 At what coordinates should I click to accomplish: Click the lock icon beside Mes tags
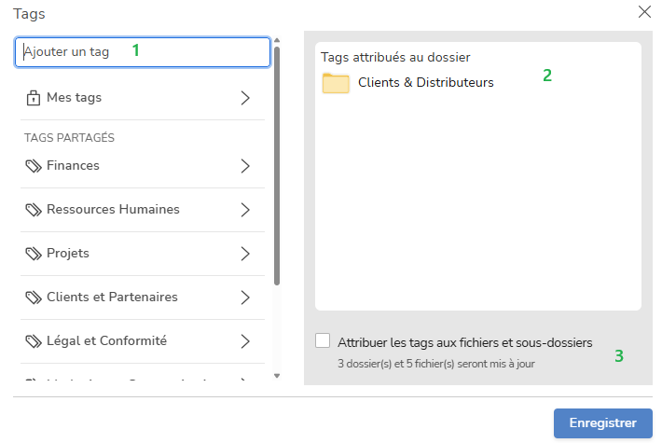34,98
